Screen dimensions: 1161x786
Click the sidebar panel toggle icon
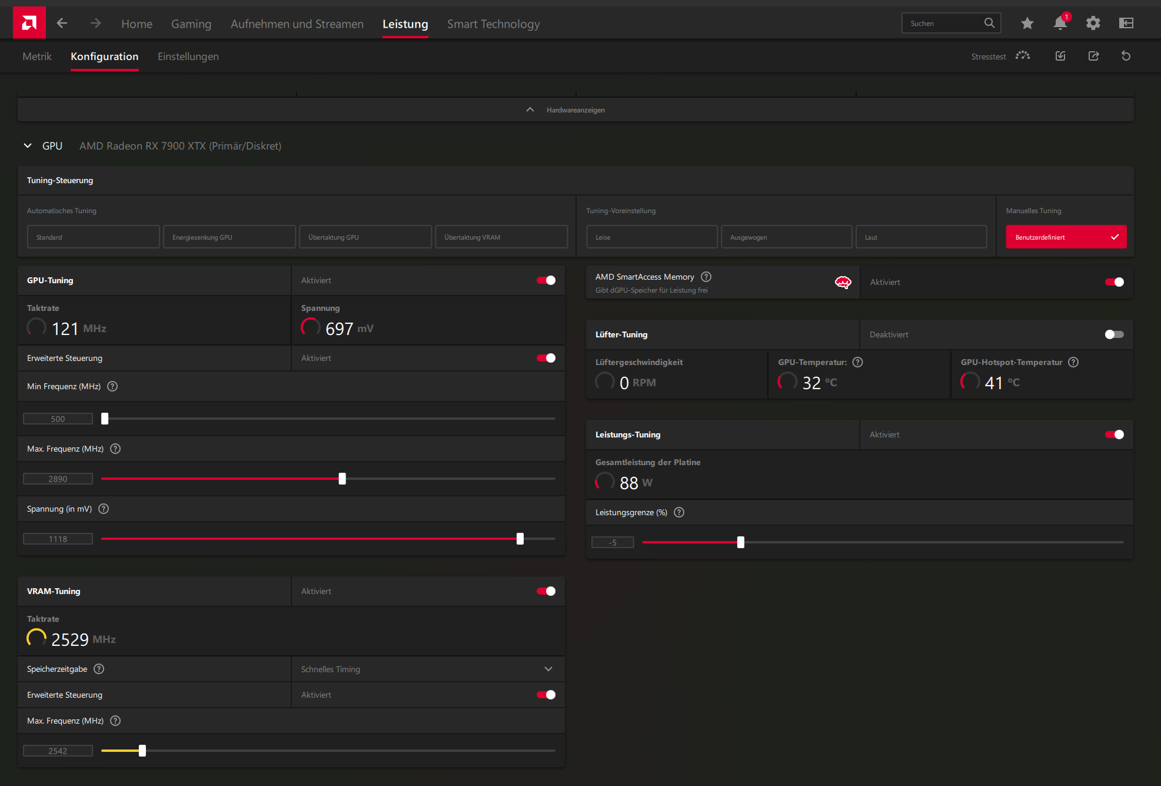(x=1126, y=23)
